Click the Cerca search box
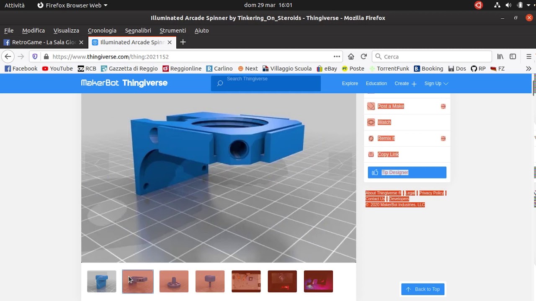The width and height of the screenshot is (536, 301). click(432, 56)
